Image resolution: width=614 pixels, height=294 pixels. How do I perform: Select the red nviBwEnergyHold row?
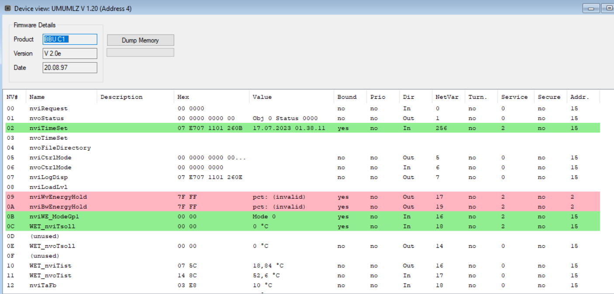tap(302, 207)
